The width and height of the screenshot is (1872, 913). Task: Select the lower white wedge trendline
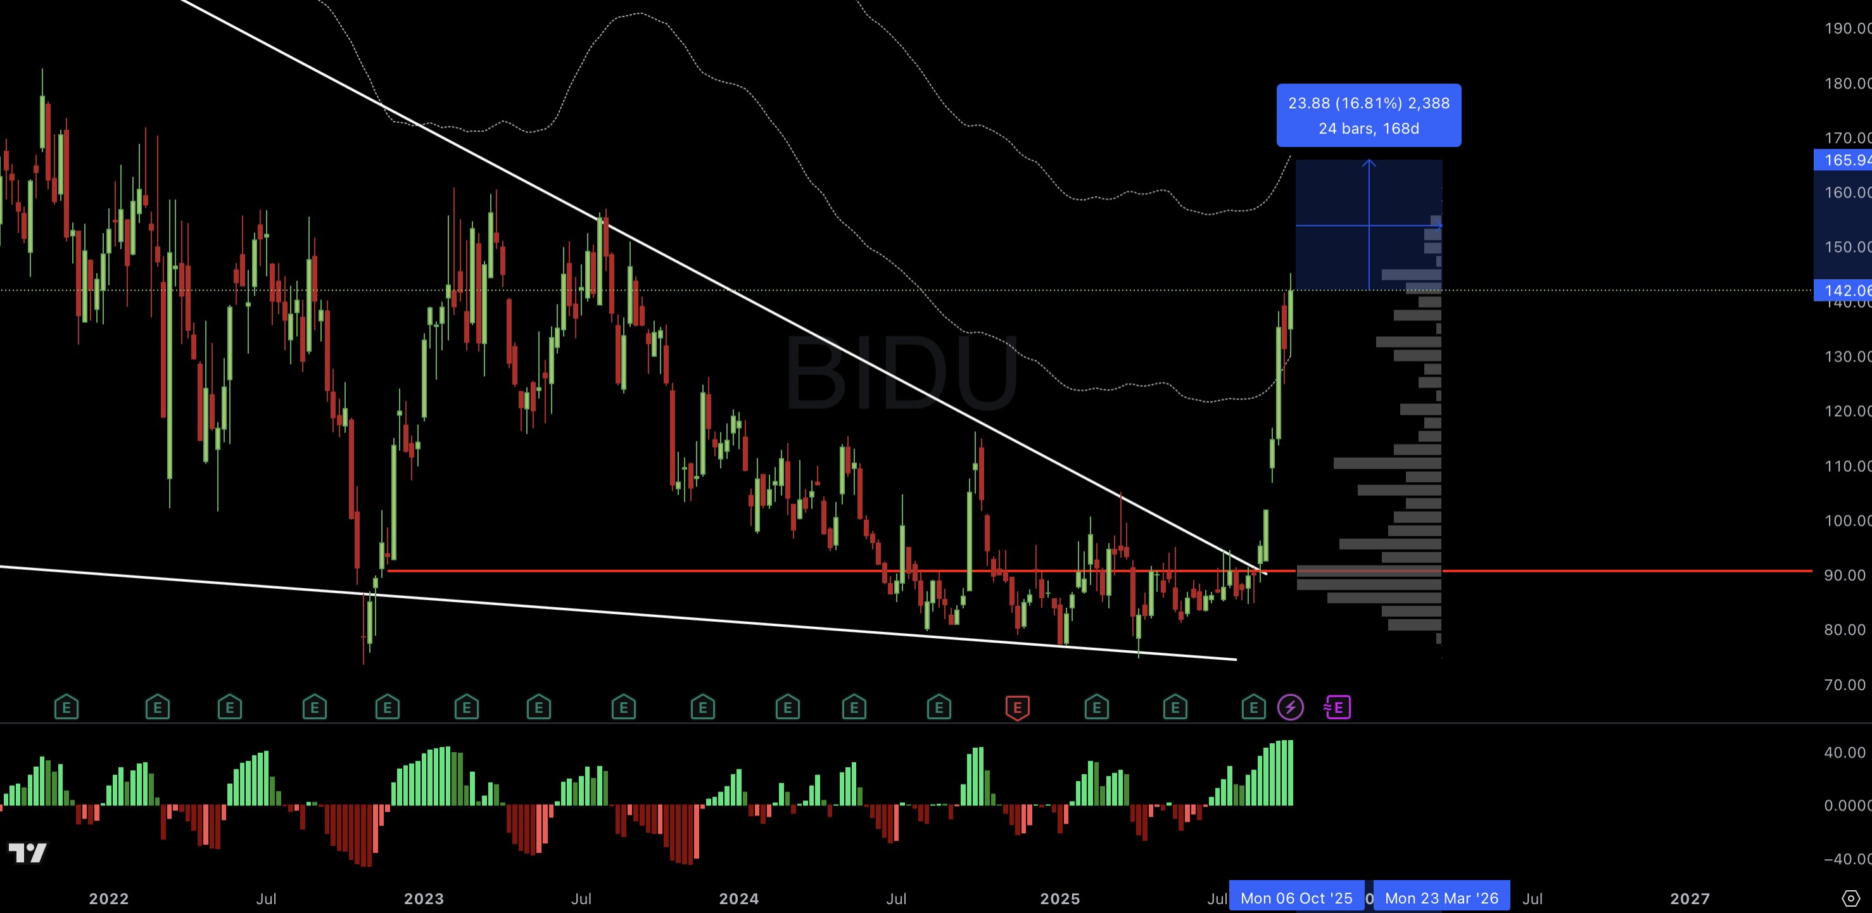[617, 612]
